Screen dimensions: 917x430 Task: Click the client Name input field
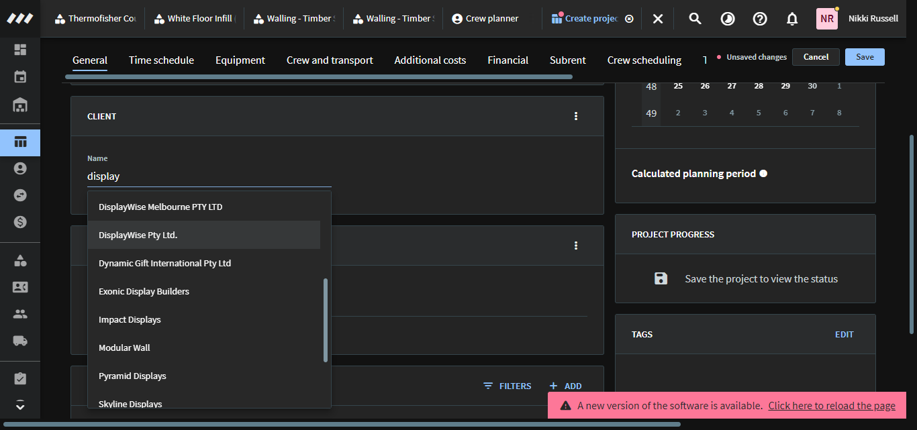pyautogui.click(x=209, y=176)
